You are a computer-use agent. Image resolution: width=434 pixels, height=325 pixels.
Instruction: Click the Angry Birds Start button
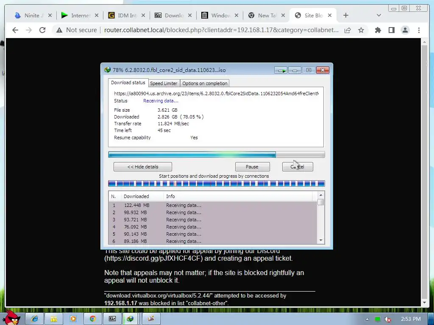pyautogui.click(x=11, y=318)
